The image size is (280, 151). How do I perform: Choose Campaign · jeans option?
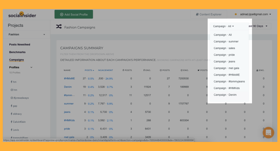pyautogui.click(x=224, y=62)
